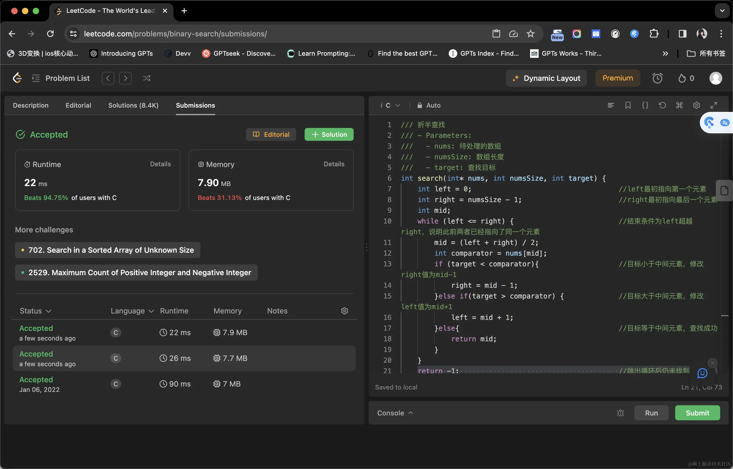Pick a random problem with the shuffle icon
Screen dimensions: 733x469
[146, 78]
